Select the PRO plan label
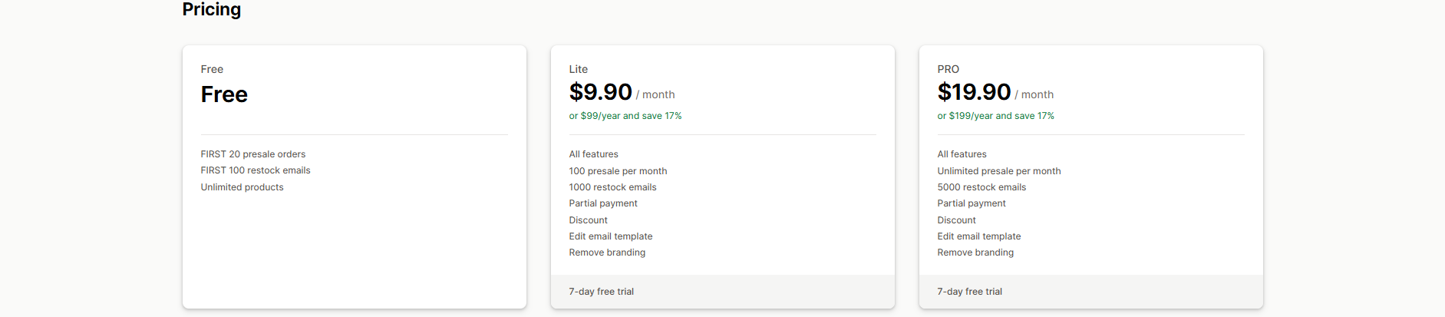1445x317 pixels. [948, 69]
